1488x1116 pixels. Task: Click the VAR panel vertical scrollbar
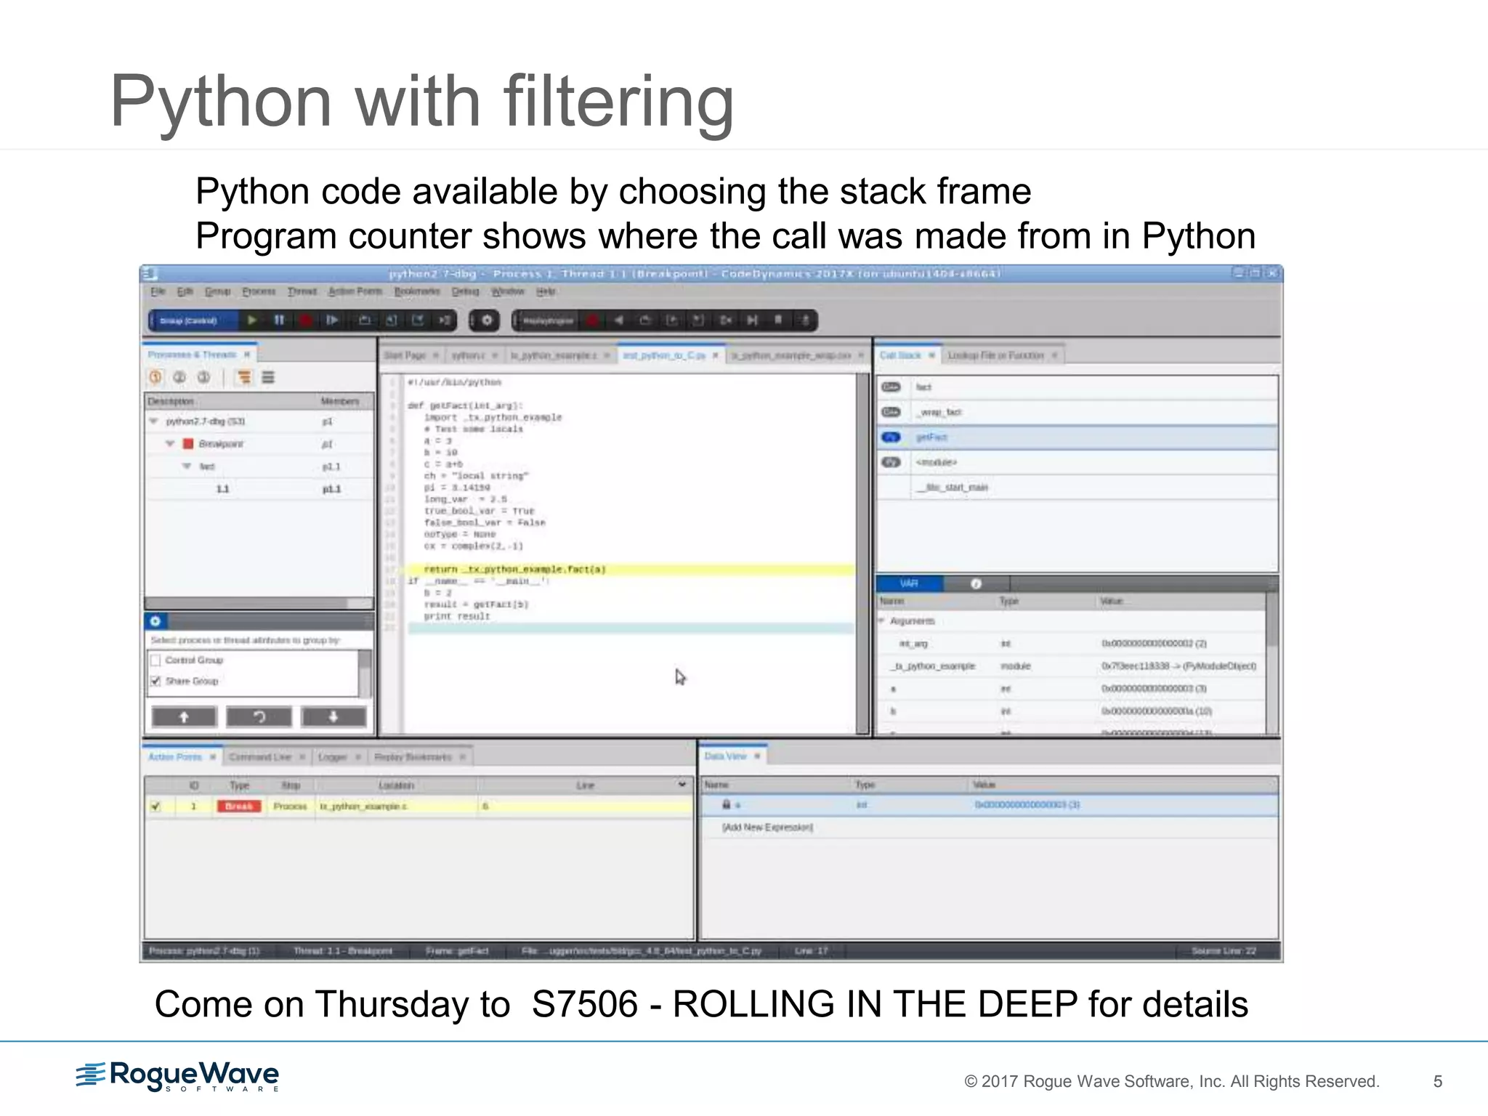(x=1271, y=663)
